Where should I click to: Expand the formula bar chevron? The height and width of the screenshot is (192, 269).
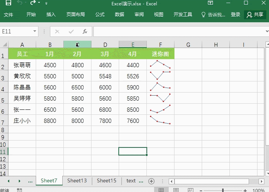pos(267,31)
